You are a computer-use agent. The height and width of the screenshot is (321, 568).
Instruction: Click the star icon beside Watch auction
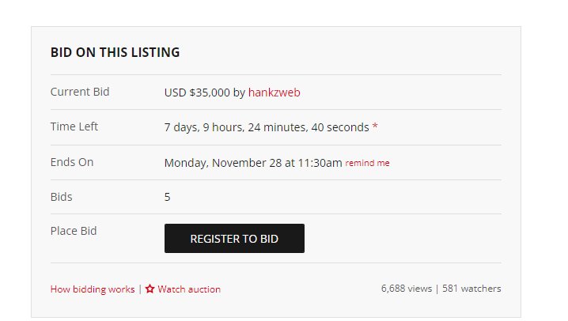click(x=150, y=289)
